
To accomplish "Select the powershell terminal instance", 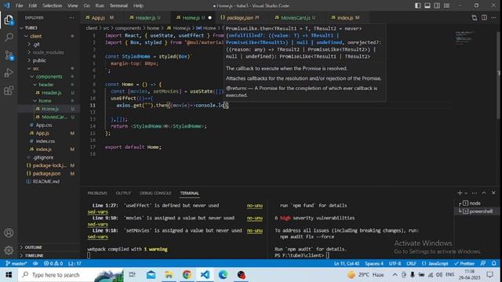I will coord(477,211).
